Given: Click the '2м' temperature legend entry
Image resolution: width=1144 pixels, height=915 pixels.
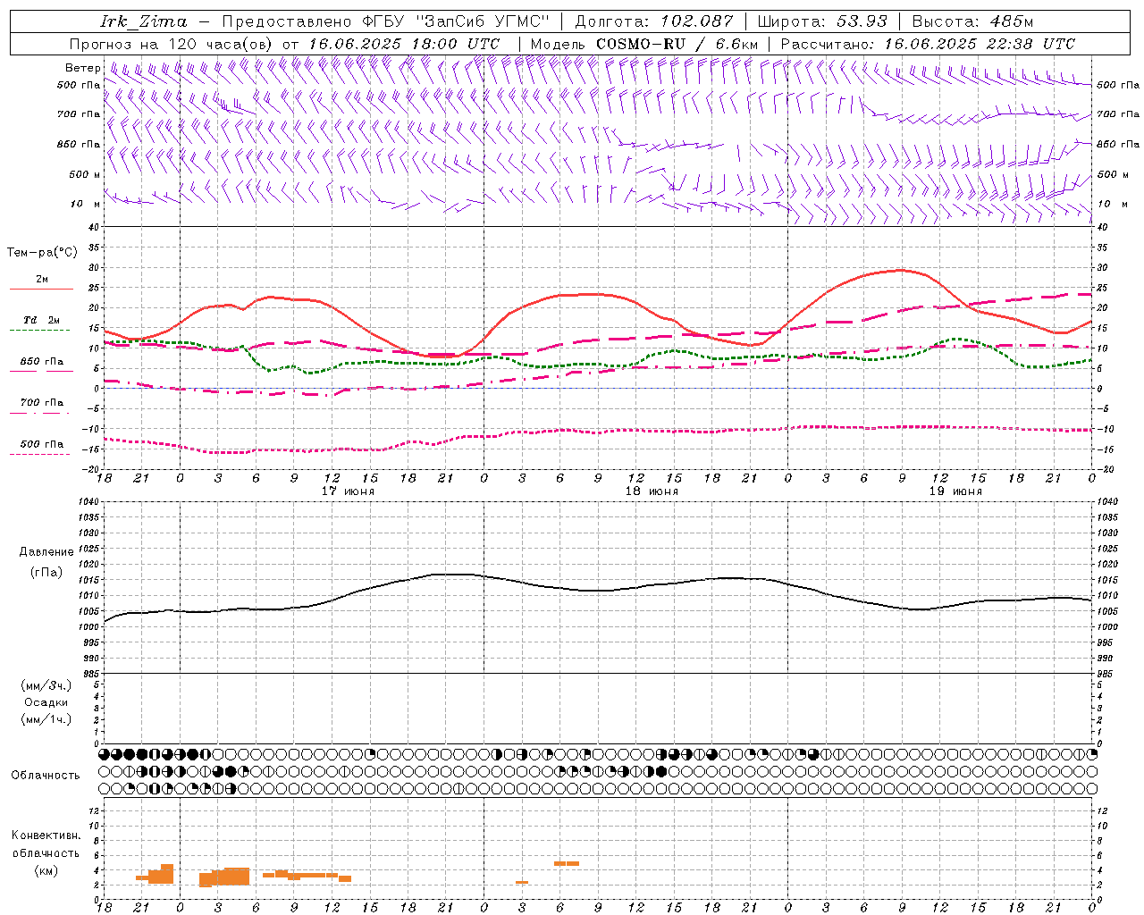Looking at the screenshot, I should pyautogui.click(x=42, y=279).
